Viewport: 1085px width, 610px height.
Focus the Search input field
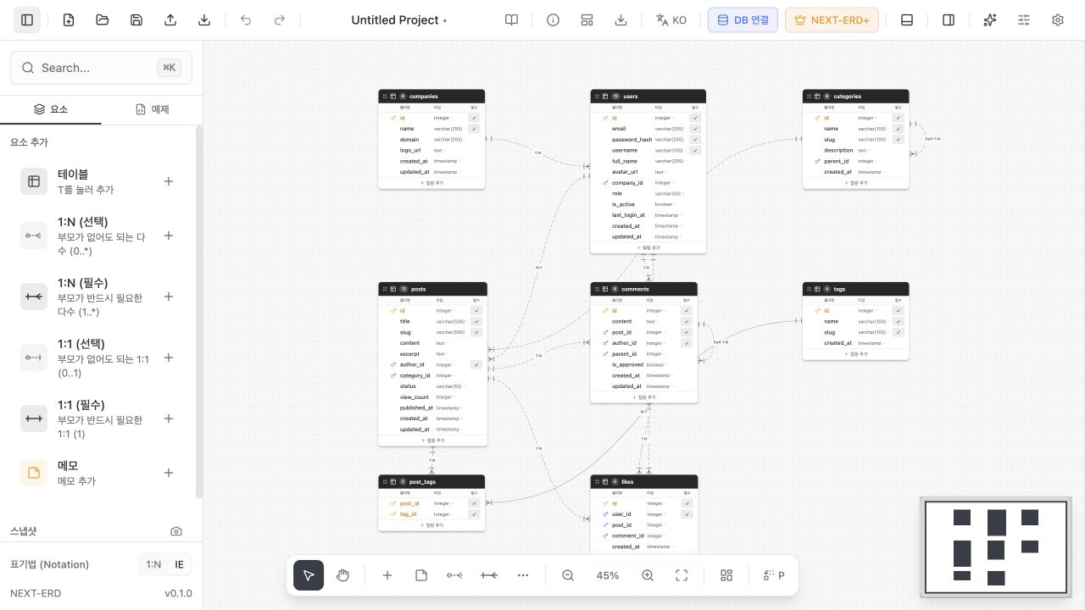[101, 68]
